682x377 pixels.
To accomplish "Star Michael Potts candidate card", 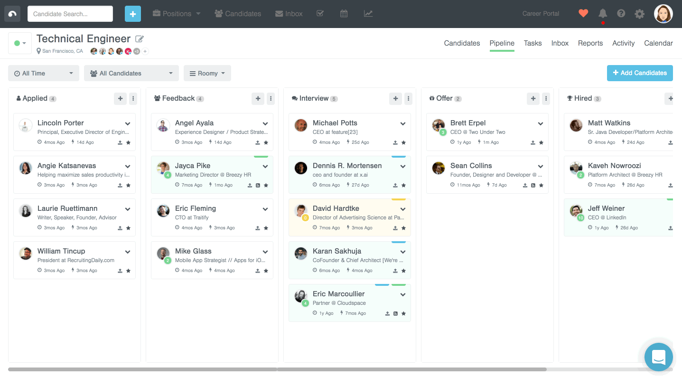I will coord(403,142).
